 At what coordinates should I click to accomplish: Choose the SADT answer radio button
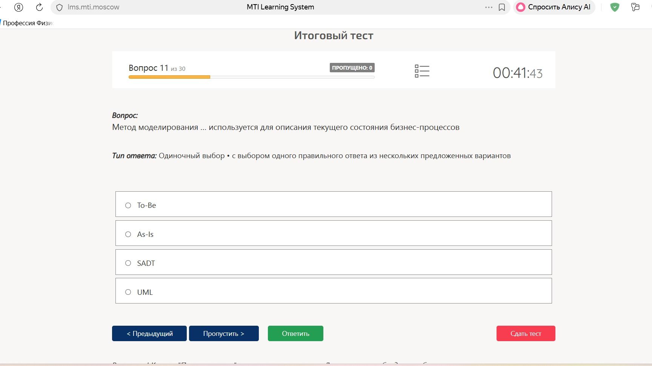pos(128,263)
